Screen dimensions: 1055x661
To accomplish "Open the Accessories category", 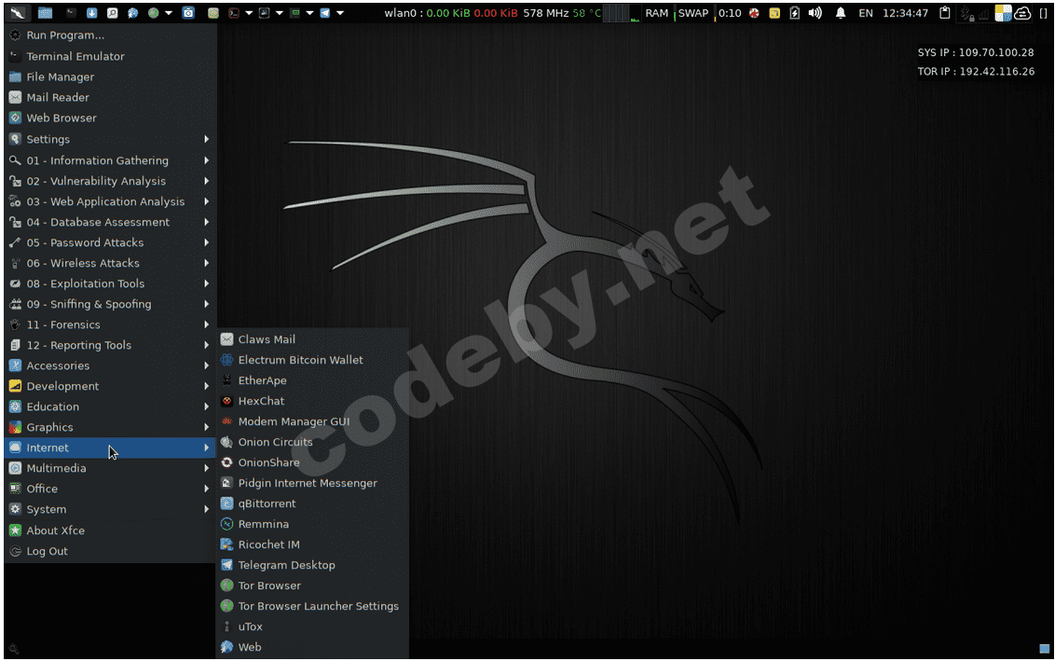I will coord(110,365).
